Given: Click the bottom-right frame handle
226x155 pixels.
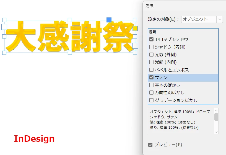Looking at the screenshot, I should pos(135,53).
